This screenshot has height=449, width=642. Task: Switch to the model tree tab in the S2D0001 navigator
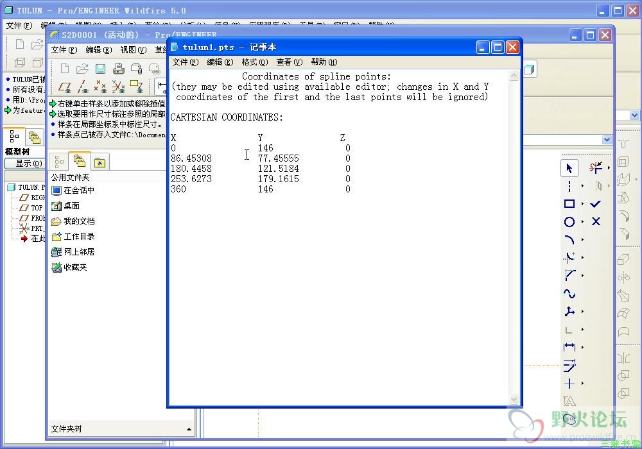pyautogui.click(x=59, y=162)
